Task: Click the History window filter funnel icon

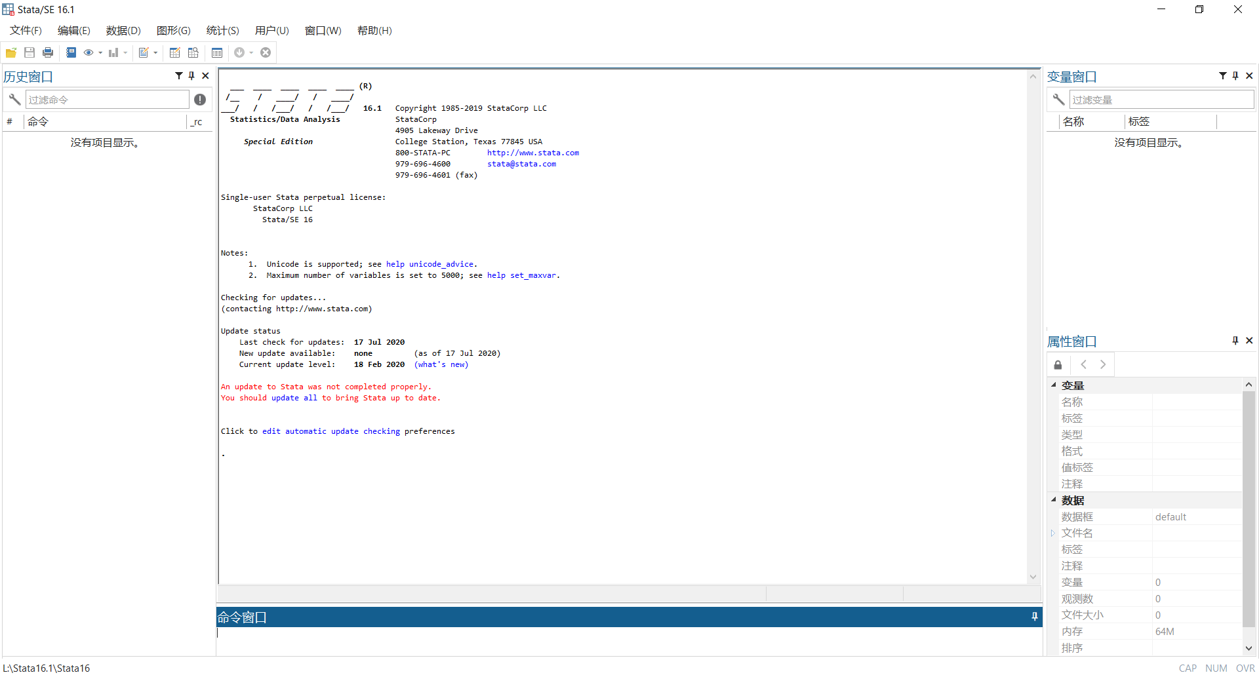Action: tap(178, 76)
